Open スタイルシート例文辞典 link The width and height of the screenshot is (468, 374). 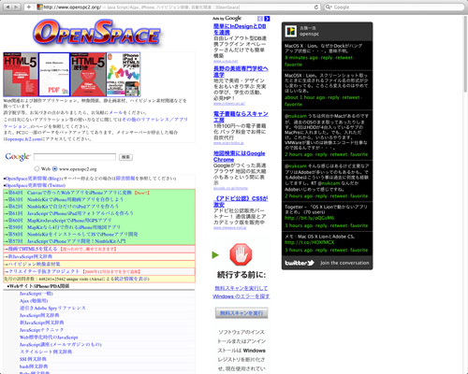click(x=46, y=352)
